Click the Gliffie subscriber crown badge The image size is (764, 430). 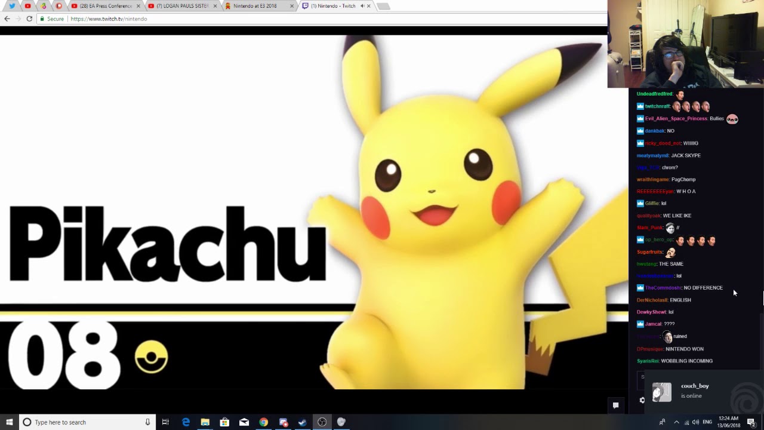640,203
